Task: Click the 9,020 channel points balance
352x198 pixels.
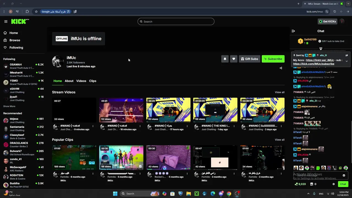Action: pyautogui.click(x=300, y=184)
